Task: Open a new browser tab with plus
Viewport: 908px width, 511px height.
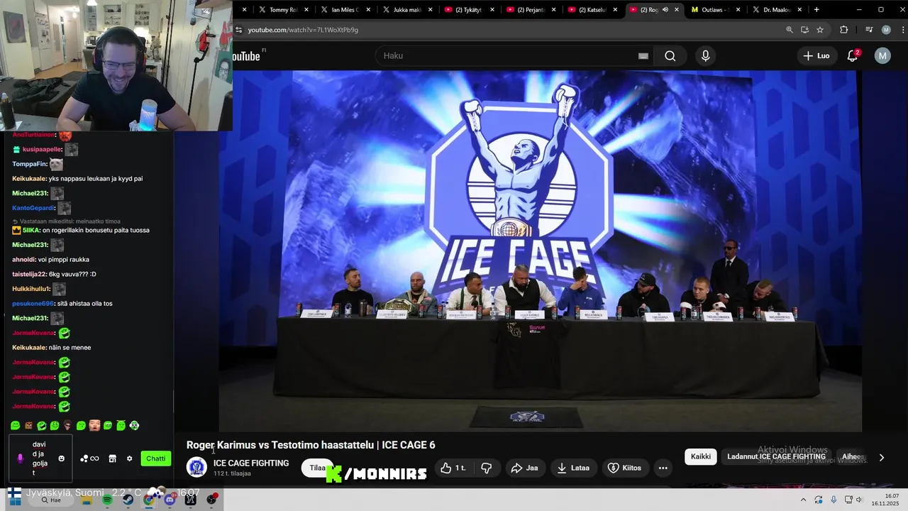Action: (x=816, y=10)
